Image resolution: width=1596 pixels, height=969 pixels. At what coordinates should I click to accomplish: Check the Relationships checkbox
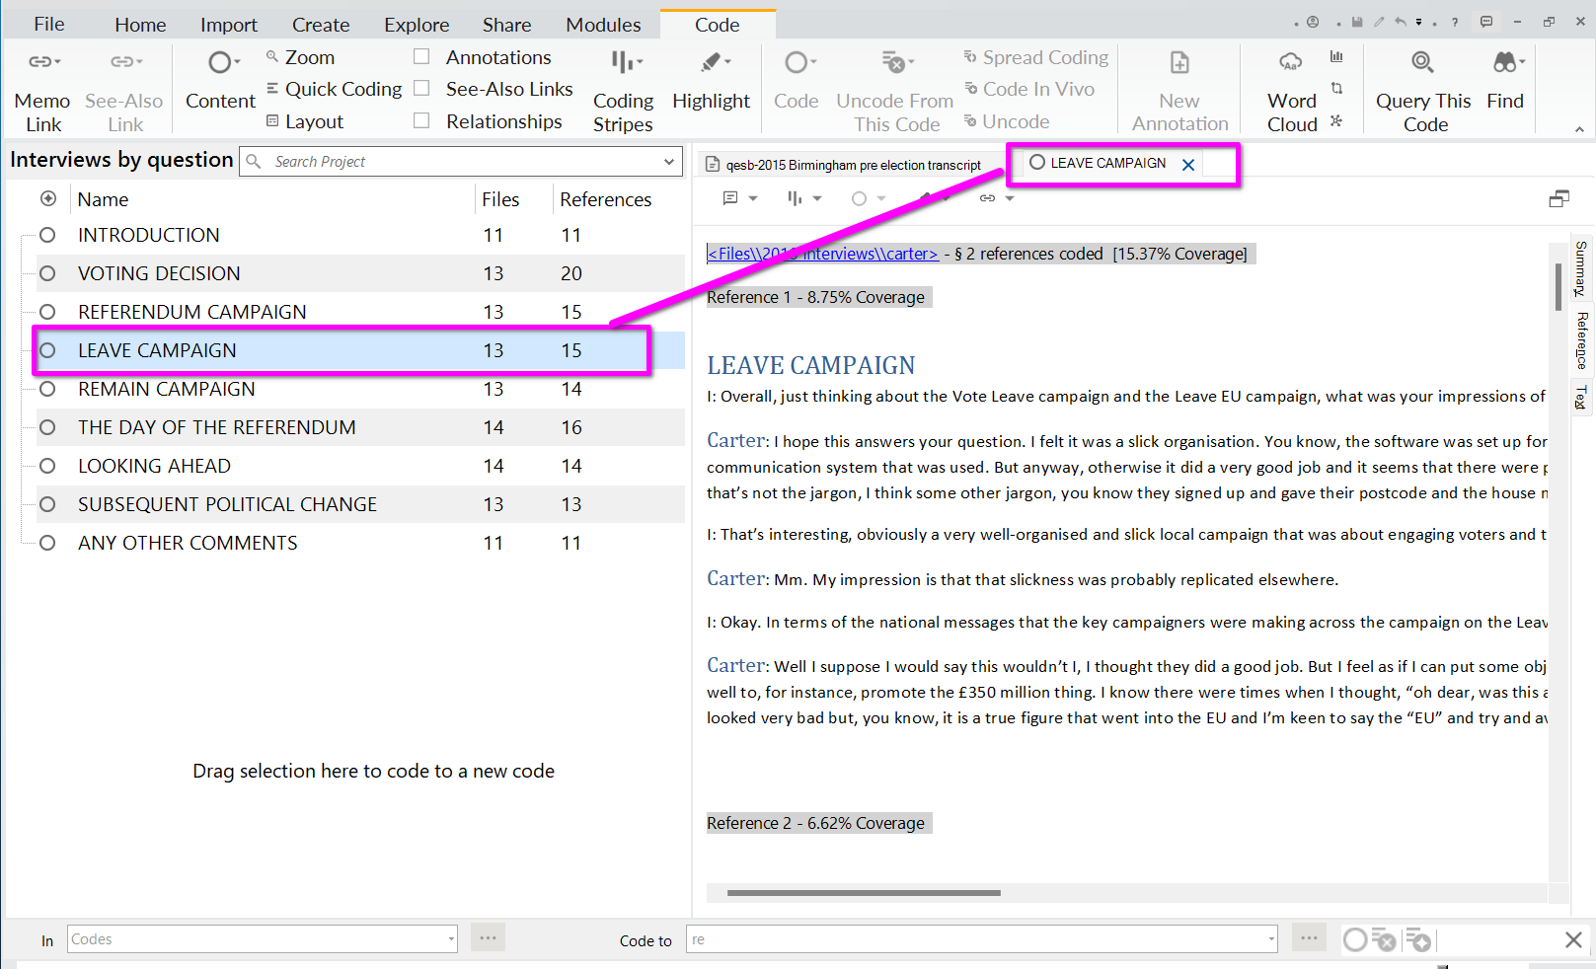pos(421,121)
